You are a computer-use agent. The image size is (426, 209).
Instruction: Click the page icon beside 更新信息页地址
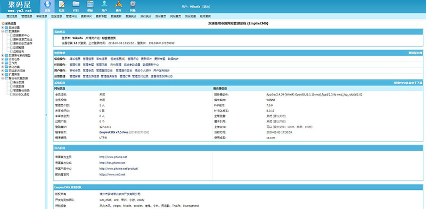coord(11,39)
